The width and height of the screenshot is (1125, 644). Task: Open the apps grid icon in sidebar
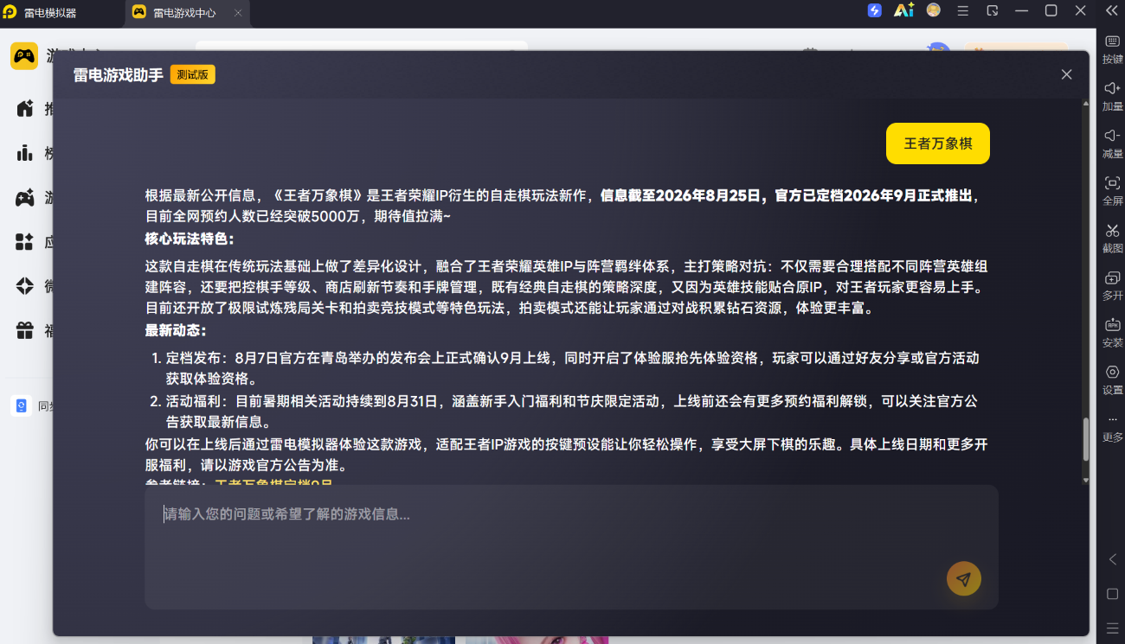tap(24, 242)
